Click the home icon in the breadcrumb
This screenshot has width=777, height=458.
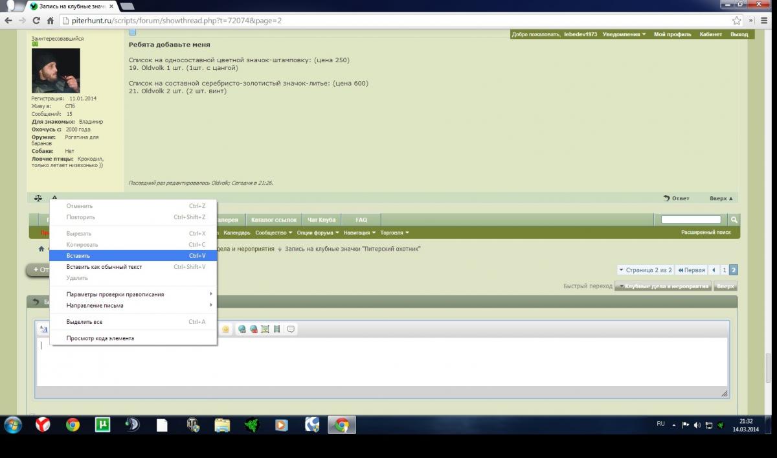tap(41, 249)
